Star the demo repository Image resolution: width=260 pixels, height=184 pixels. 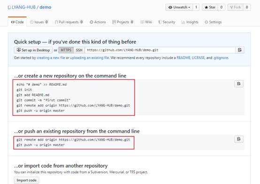210,7
